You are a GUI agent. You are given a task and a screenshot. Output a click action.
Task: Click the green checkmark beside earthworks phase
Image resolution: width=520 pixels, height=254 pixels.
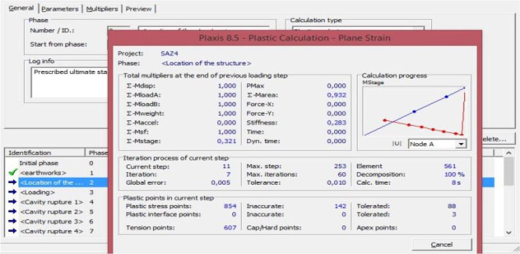tap(13, 173)
